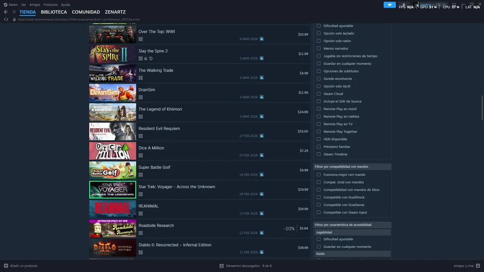Reload the store page
This screenshot has height=272, width=484.
(6, 19)
